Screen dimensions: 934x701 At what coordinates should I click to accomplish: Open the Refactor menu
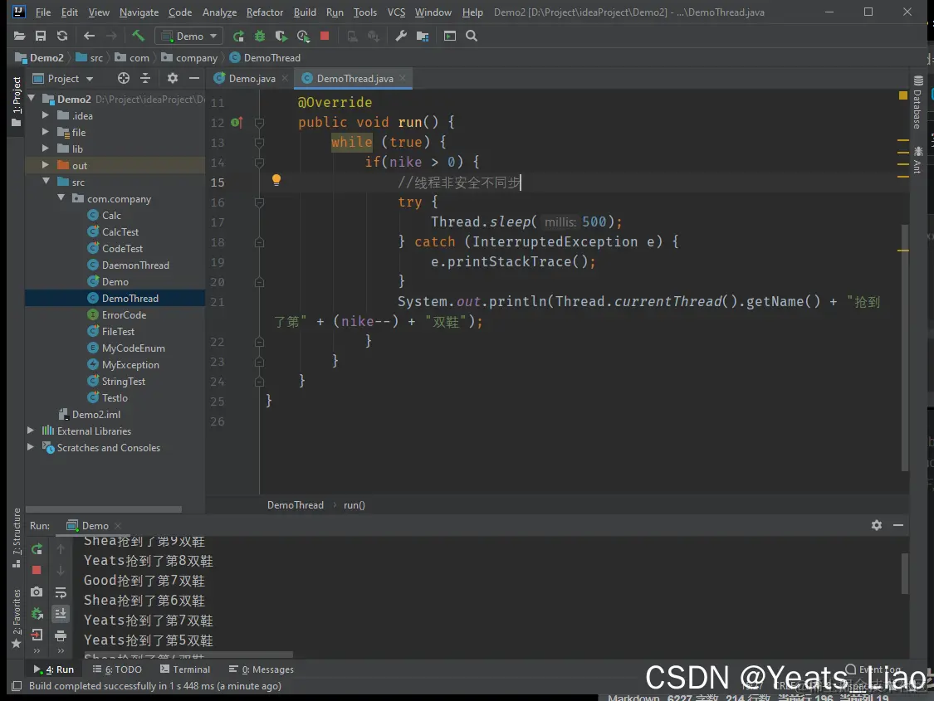pos(265,12)
